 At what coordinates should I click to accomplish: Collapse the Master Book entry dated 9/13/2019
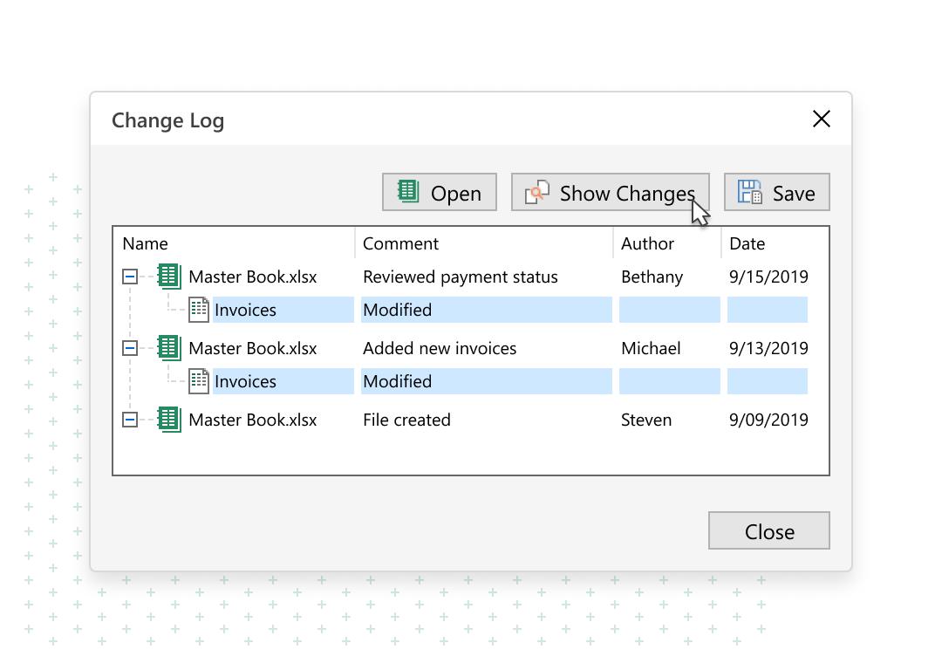tap(129, 349)
